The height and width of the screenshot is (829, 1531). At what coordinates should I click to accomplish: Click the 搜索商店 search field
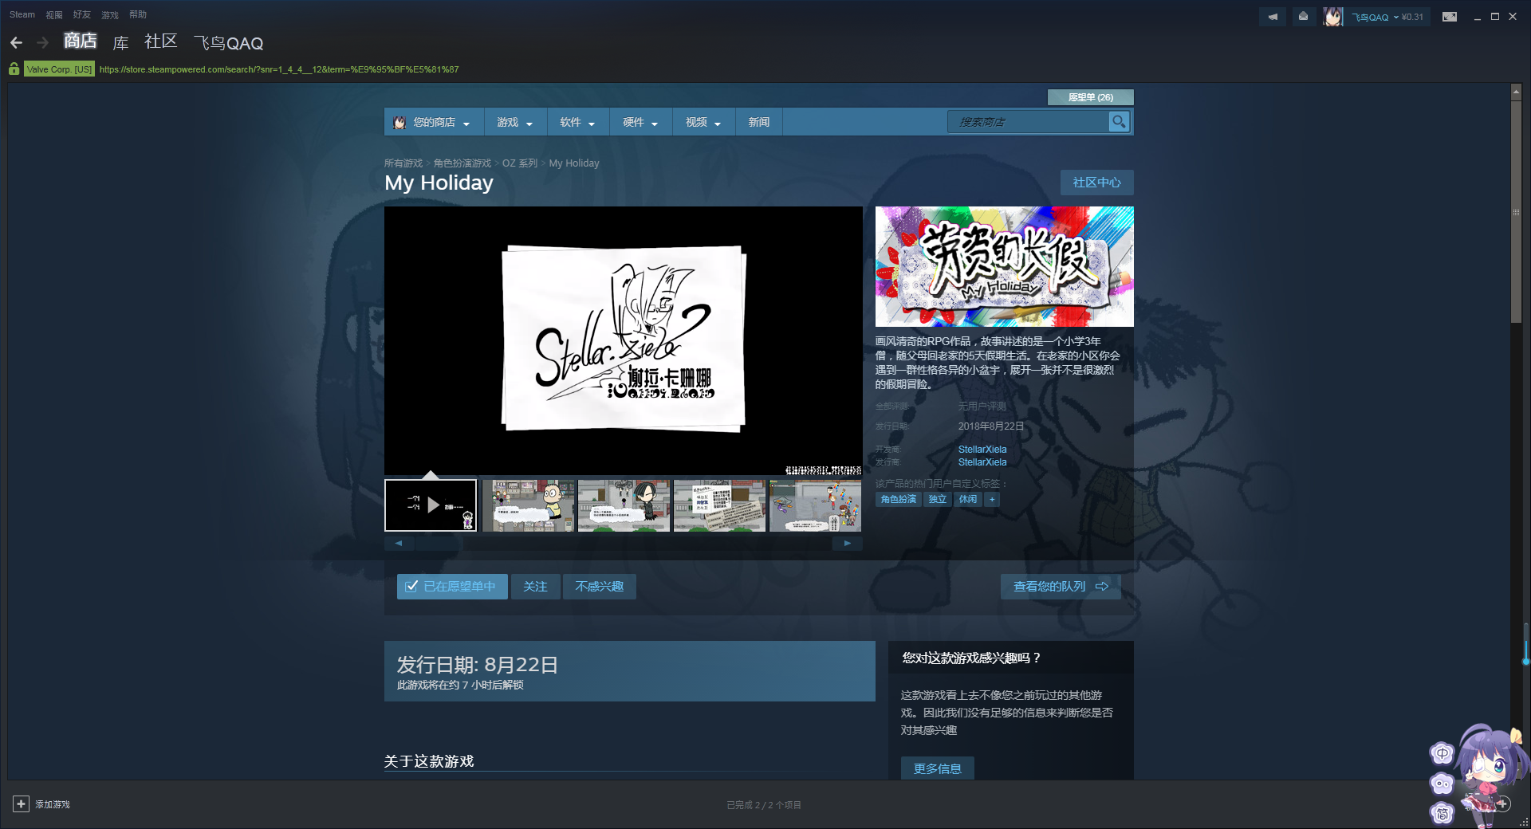1029,122
